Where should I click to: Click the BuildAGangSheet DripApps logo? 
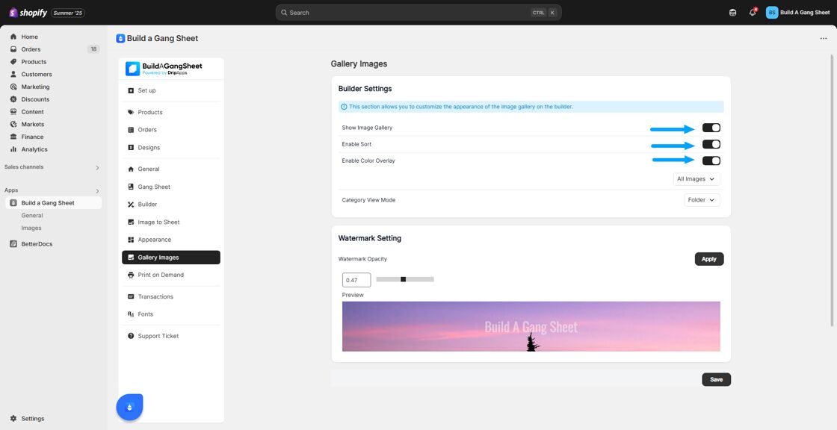click(x=164, y=69)
